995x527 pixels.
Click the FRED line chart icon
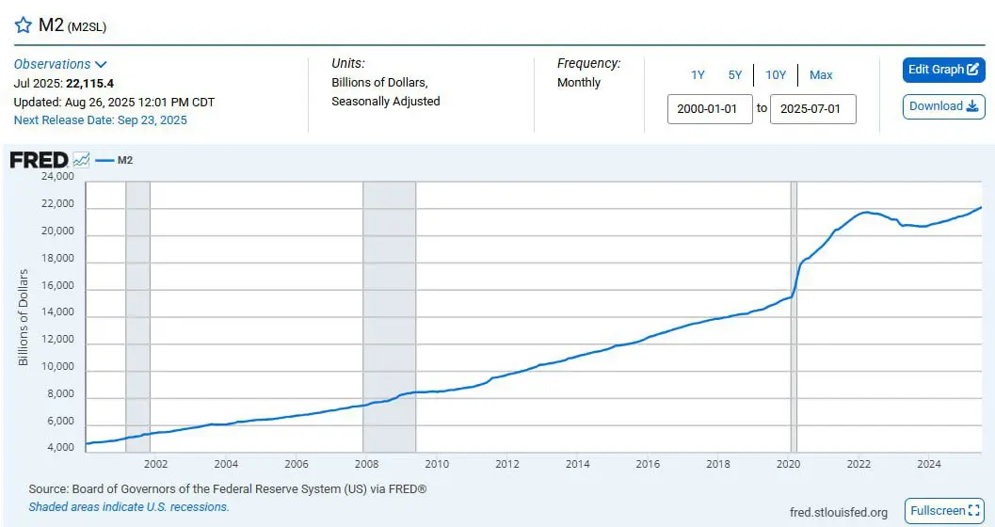coord(81,160)
